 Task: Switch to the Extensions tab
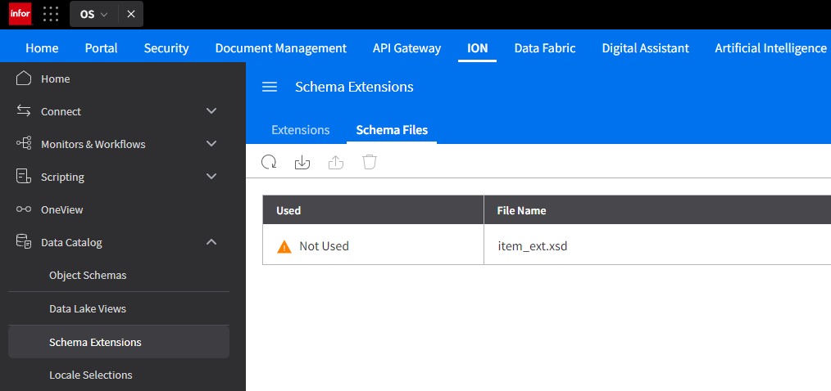pyautogui.click(x=301, y=130)
